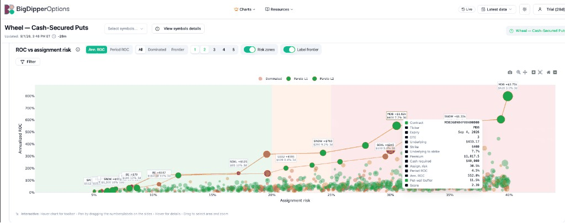Click the View symbols details button
Viewport: 565px width, 223px height.
(x=178, y=29)
